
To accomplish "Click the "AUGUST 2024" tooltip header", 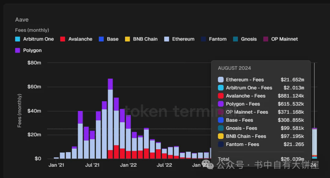I will coord(234,68).
